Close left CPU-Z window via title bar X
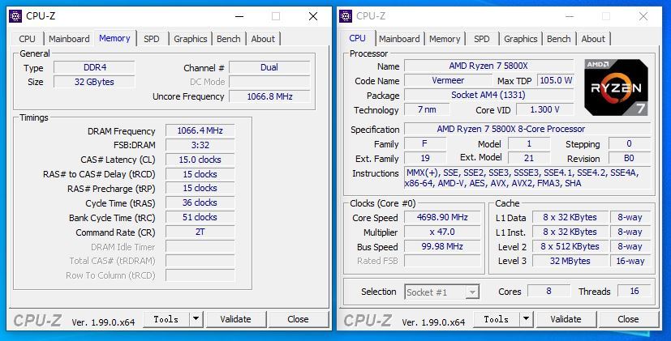The image size is (671, 341). (x=313, y=16)
